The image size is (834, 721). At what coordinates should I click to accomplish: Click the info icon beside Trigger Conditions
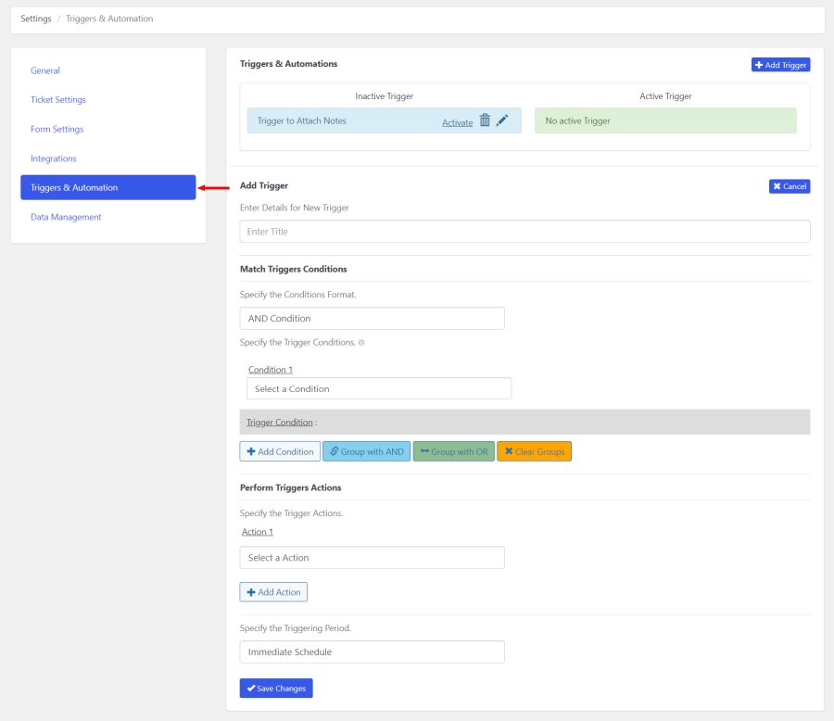click(361, 343)
